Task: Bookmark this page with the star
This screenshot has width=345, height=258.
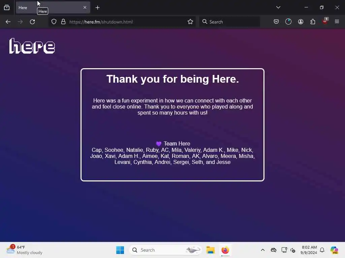Action: click(x=190, y=22)
